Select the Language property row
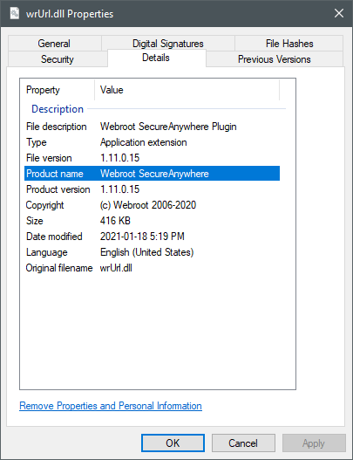 coord(152,252)
